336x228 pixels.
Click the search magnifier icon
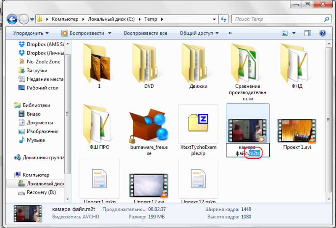327,19
